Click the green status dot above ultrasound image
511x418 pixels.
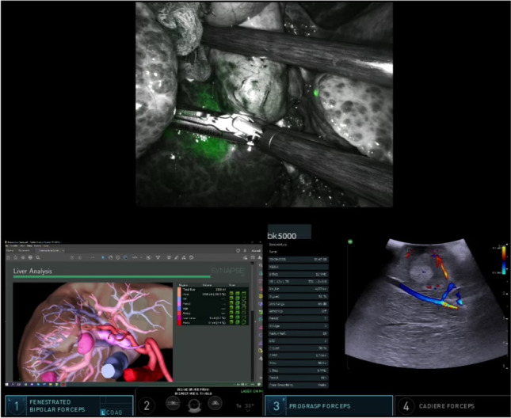(x=349, y=241)
